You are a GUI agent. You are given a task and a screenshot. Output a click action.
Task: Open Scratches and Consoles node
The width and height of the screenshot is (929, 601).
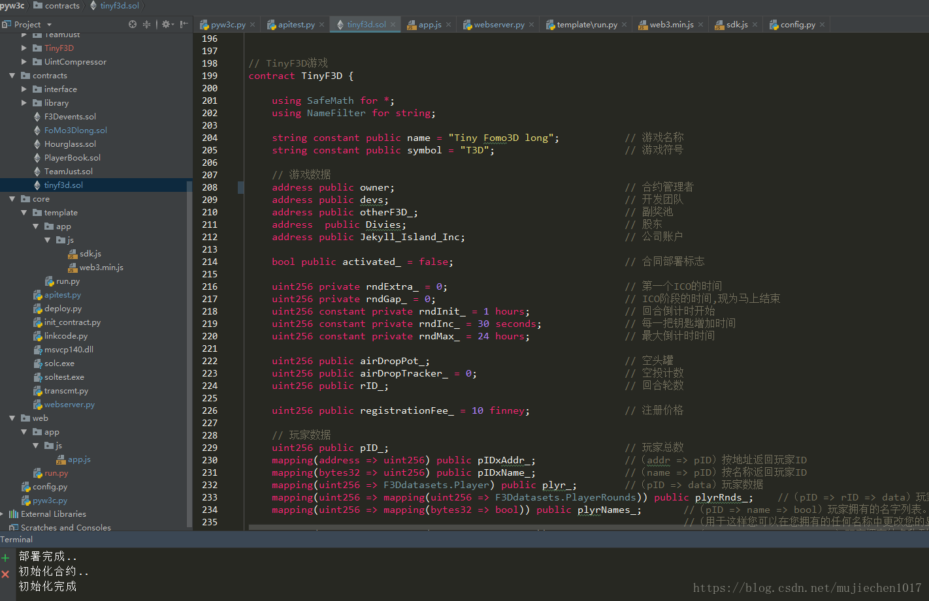pyautogui.click(x=65, y=527)
